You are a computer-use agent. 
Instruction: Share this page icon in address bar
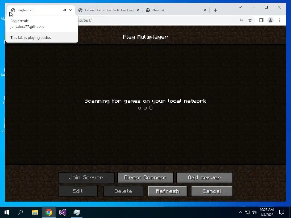(x=241, y=20)
